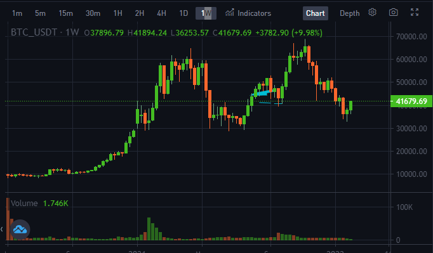Select the 30m interval

point(93,13)
